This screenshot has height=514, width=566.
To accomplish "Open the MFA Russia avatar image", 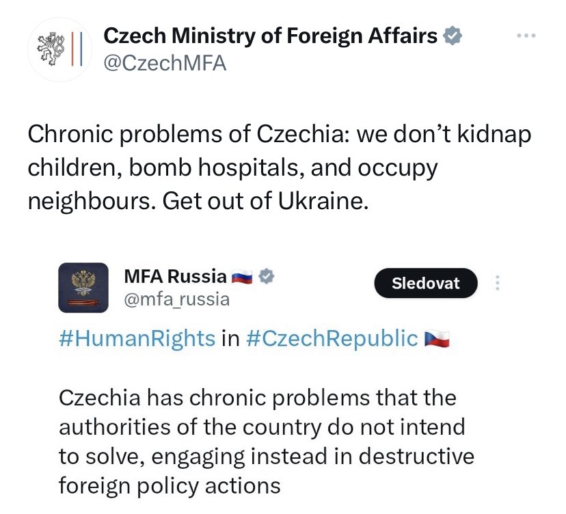I will click(83, 286).
